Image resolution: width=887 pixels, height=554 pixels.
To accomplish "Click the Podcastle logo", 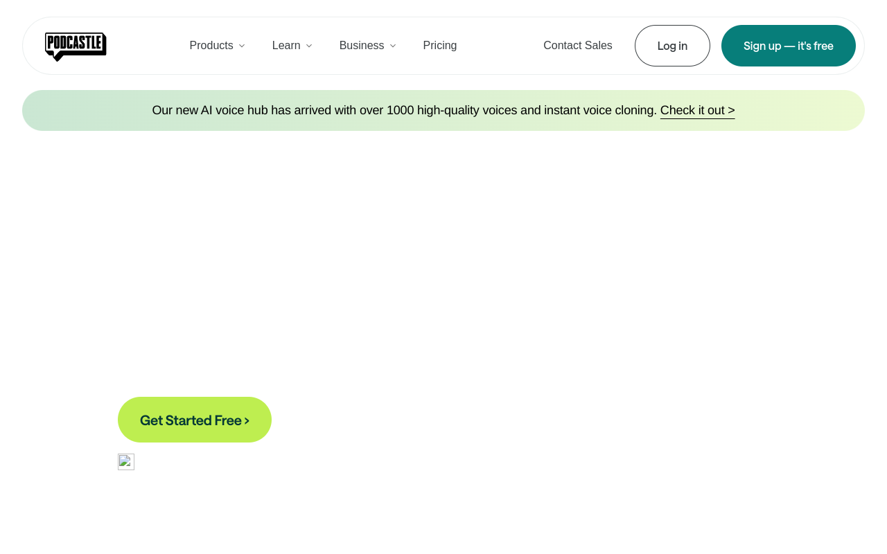I will click(76, 44).
